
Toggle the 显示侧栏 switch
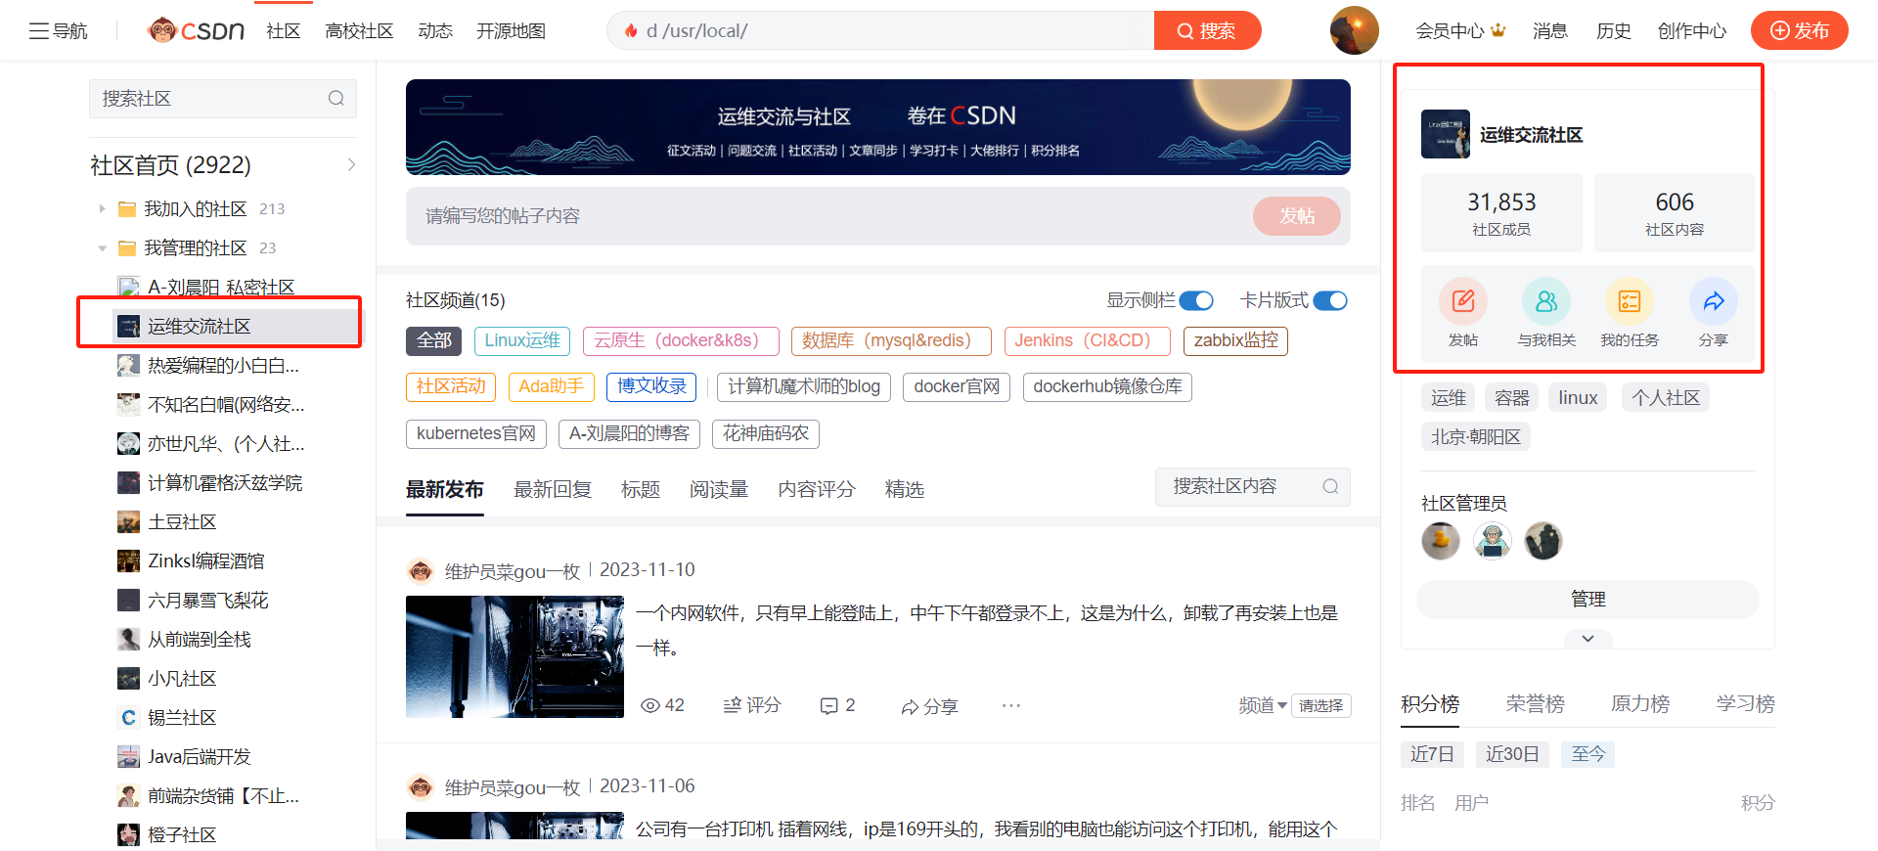[x=1195, y=300]
